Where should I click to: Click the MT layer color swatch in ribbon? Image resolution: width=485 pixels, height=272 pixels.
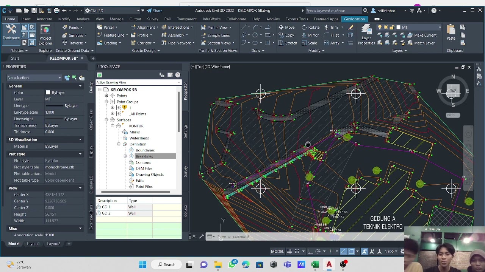[x=398, y=27]
